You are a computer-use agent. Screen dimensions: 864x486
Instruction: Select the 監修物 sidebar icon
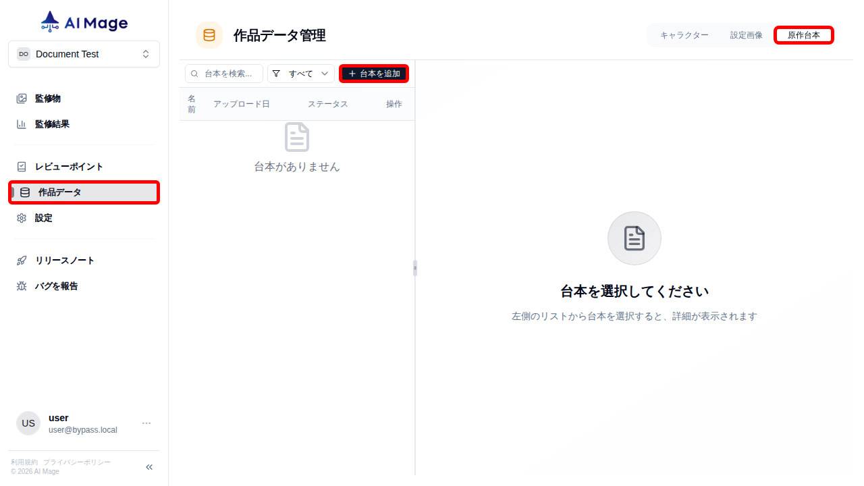pos(21,98)
